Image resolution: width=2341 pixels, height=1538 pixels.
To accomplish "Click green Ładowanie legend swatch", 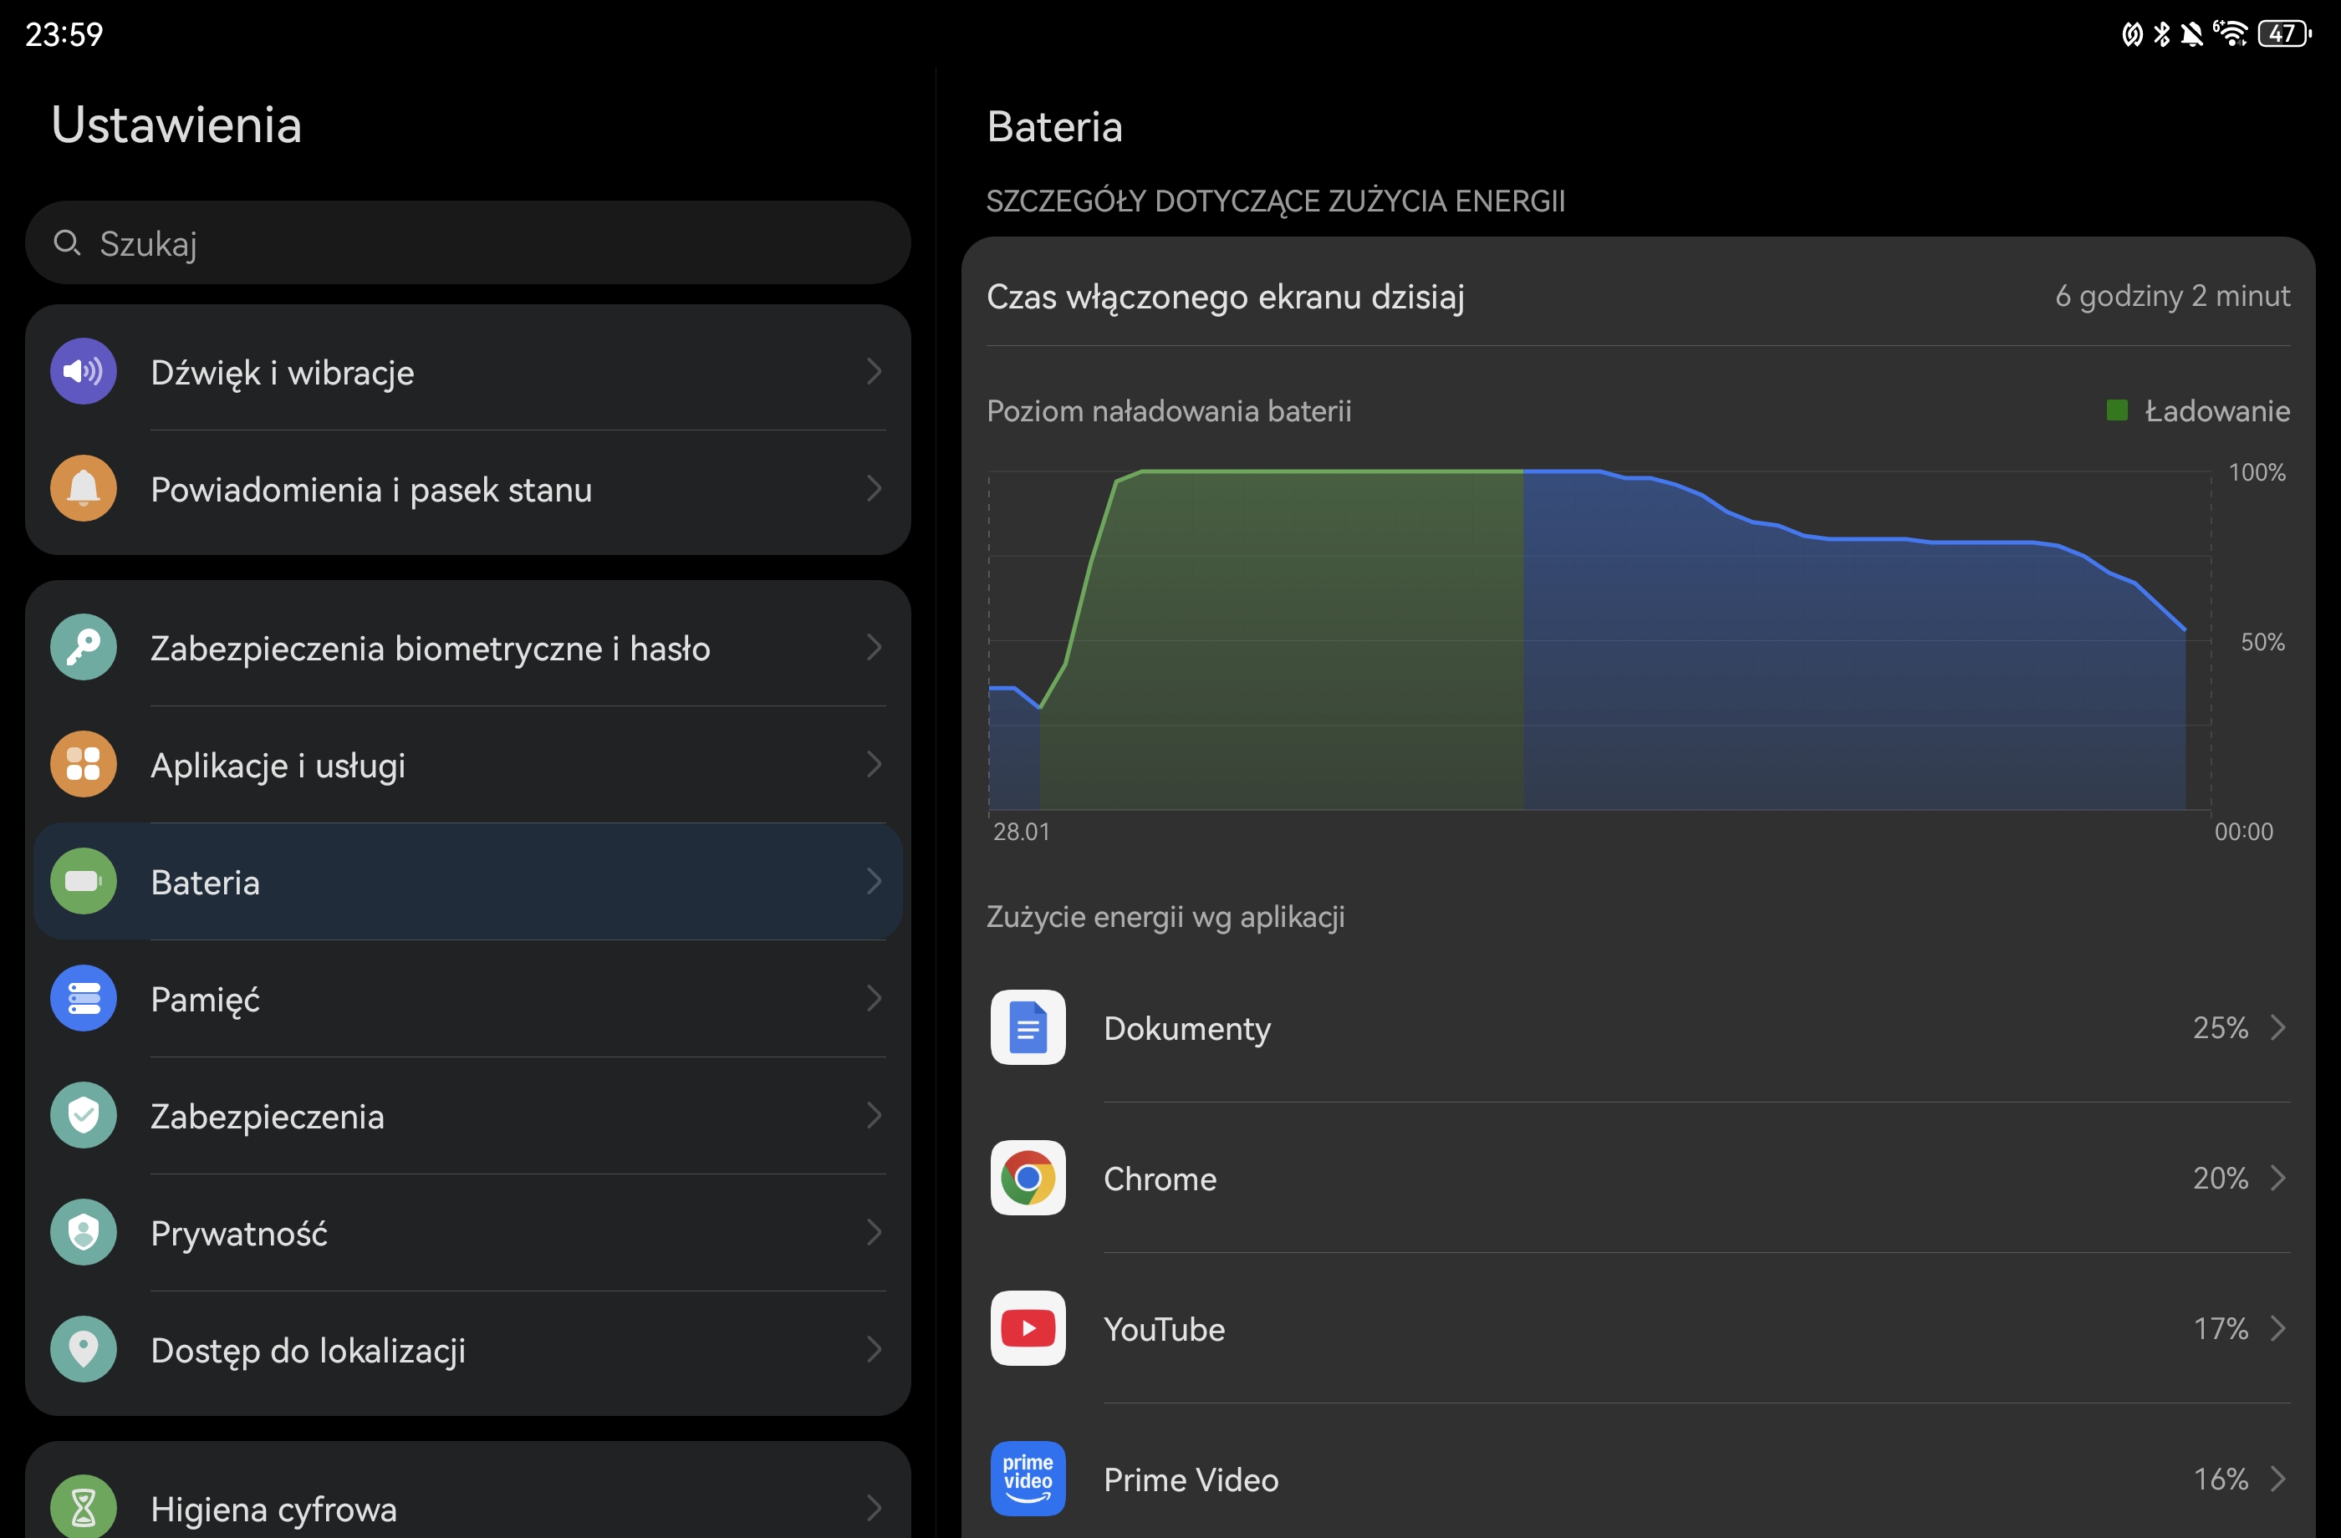I will coord(2117,410).
